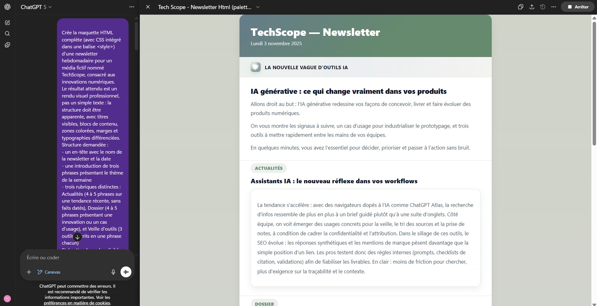The image size is (597, 306).
Task: Close the canvas panel with X
Action: [x=148, y=7]
